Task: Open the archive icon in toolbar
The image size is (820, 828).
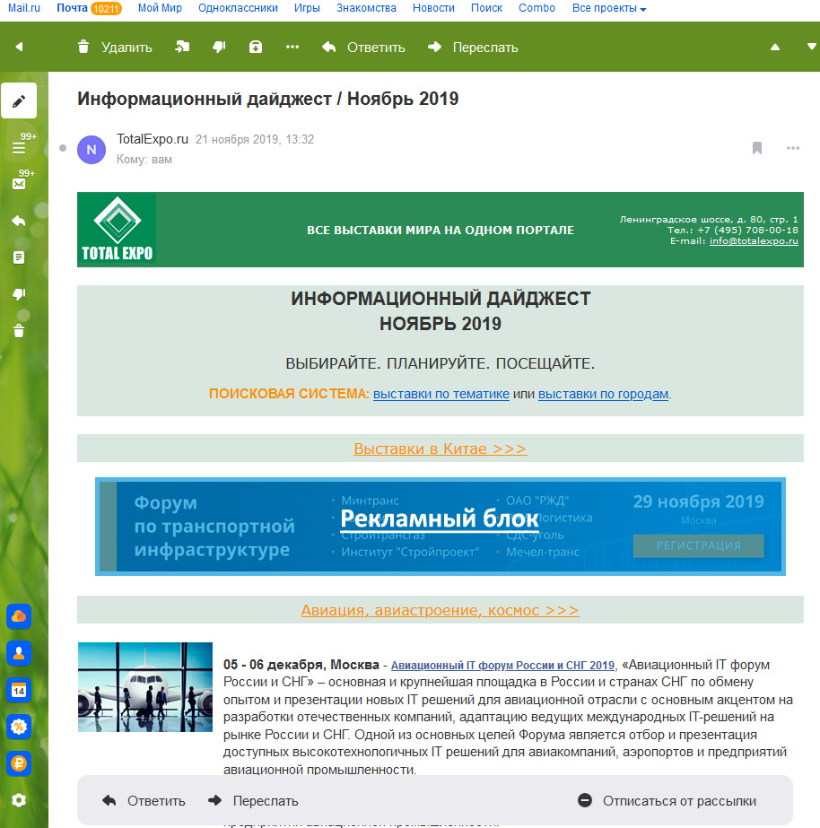Action: tap(256, 47)
